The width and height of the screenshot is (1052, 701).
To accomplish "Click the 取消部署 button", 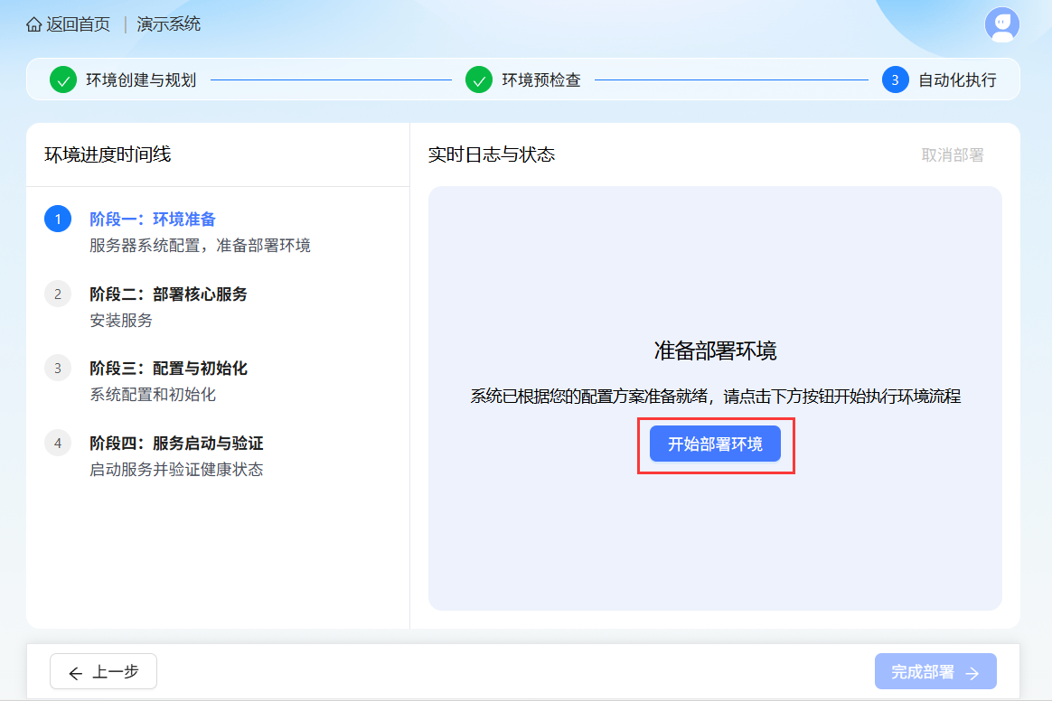I will pyautogui.click(x=953, y=155).
